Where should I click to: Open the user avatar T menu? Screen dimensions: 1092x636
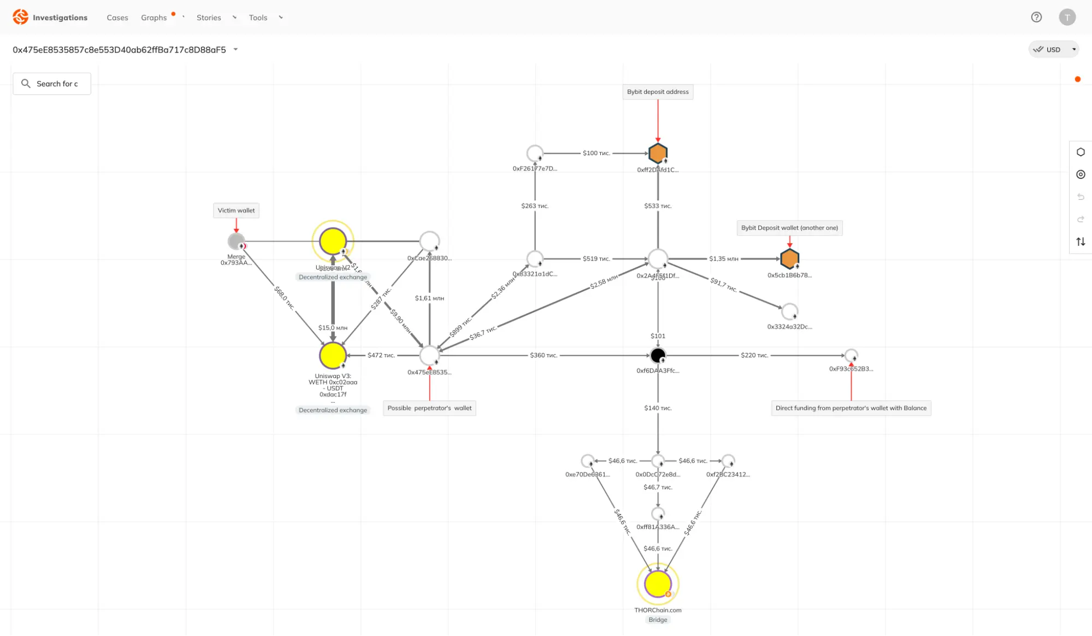coord(1067,17)
